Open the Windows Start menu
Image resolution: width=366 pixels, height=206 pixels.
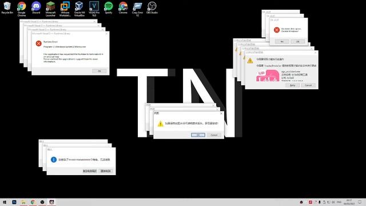pos(5,202)
